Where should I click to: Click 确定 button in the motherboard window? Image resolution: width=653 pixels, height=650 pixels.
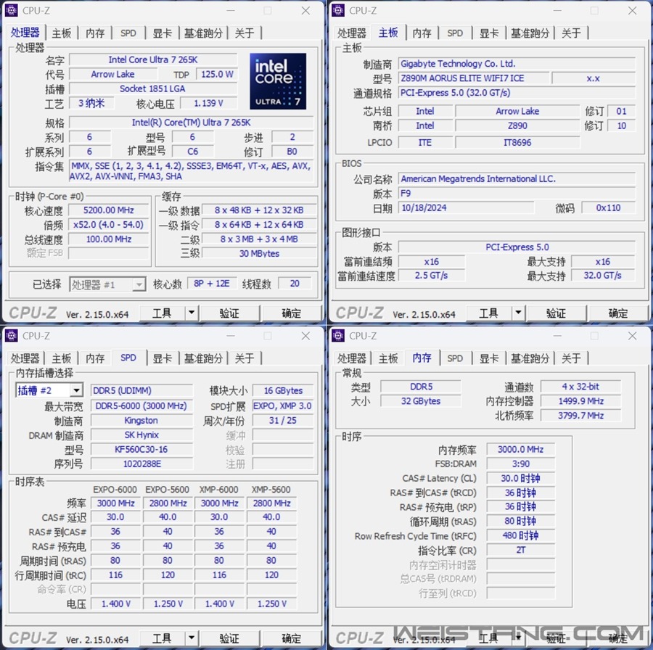click(x=618, y=313)
